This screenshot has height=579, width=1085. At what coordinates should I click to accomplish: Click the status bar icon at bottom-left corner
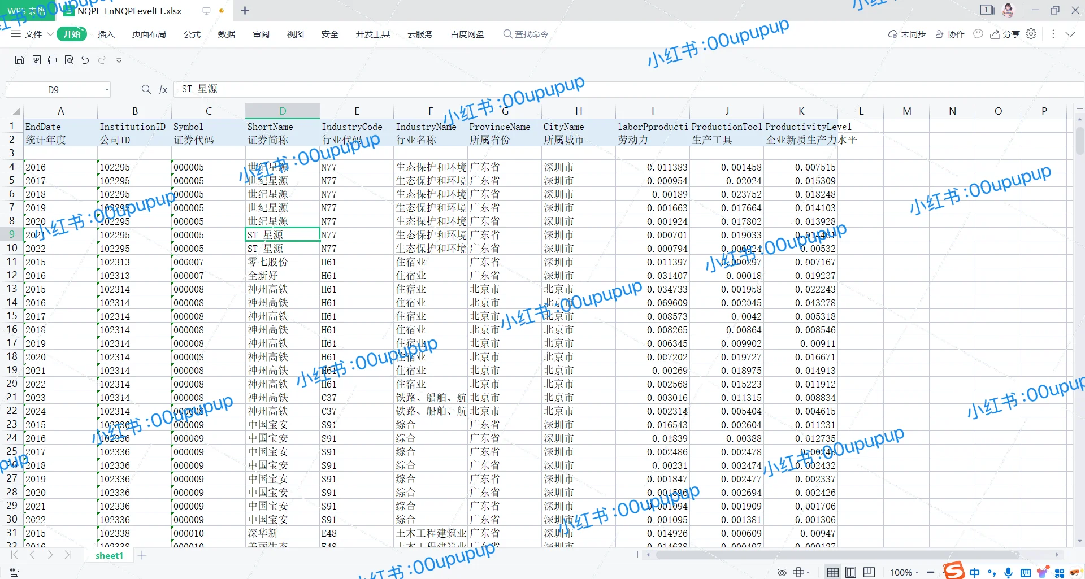click(15, 572)
